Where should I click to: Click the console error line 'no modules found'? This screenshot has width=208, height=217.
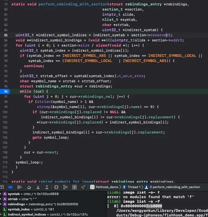(150, 197)
